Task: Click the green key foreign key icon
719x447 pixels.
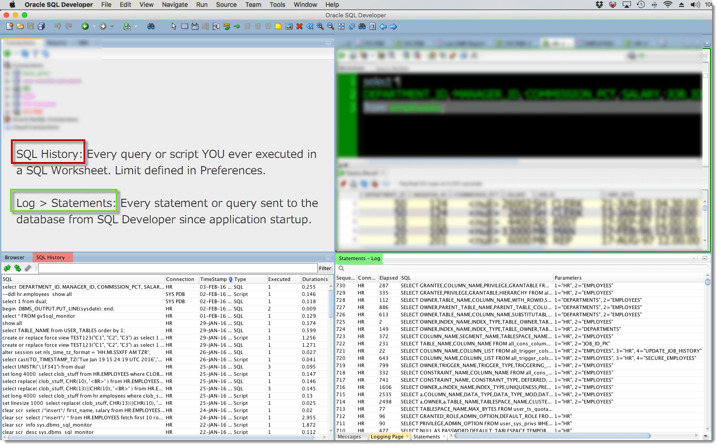Action: pyautogui.click(x=227, y=26)
